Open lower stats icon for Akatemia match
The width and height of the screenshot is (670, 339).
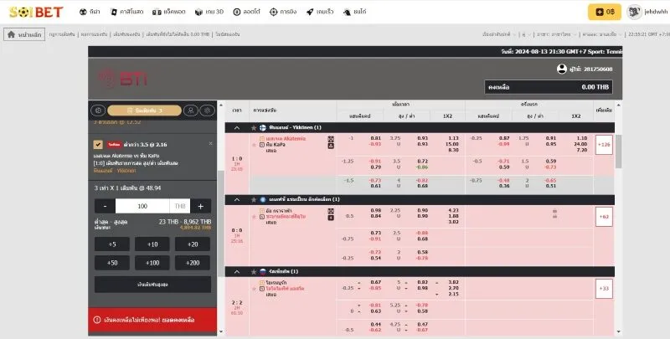331,146
